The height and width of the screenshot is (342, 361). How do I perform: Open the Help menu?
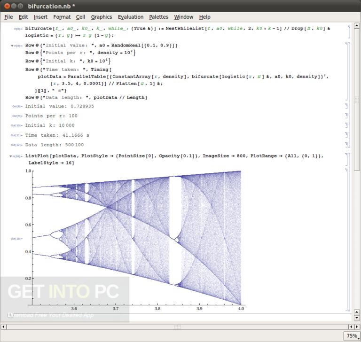(204, 17)
